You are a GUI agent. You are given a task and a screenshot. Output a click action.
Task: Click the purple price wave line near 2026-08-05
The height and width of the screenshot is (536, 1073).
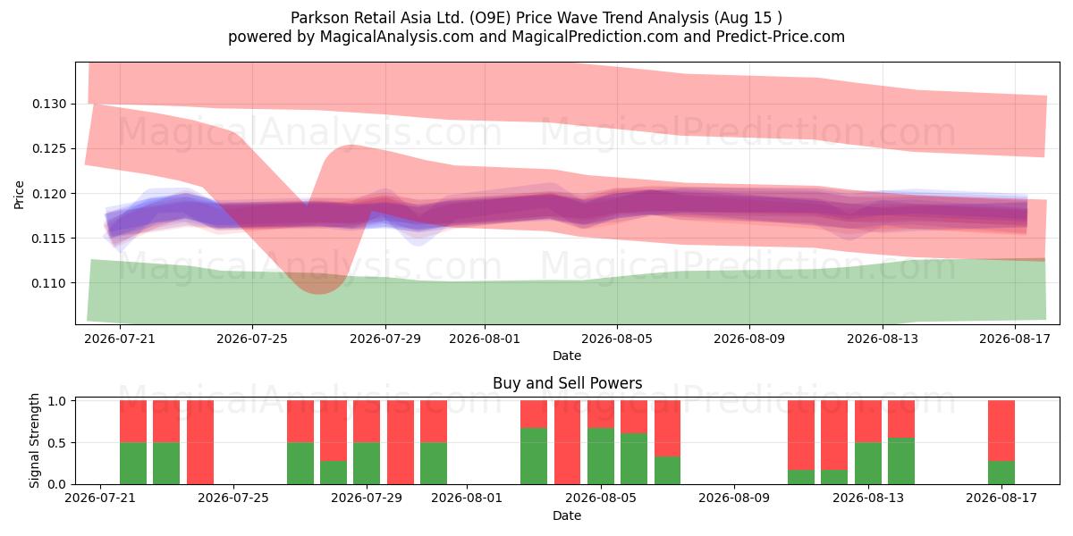(617, 204)
